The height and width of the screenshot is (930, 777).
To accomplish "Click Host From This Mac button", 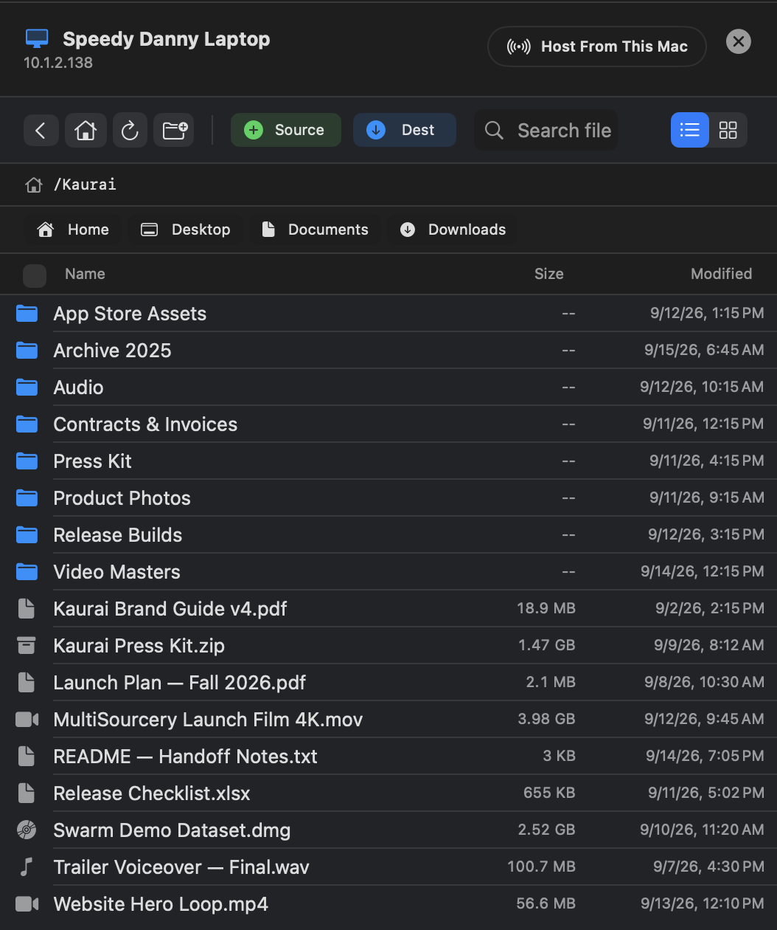I will coord(597,46).
